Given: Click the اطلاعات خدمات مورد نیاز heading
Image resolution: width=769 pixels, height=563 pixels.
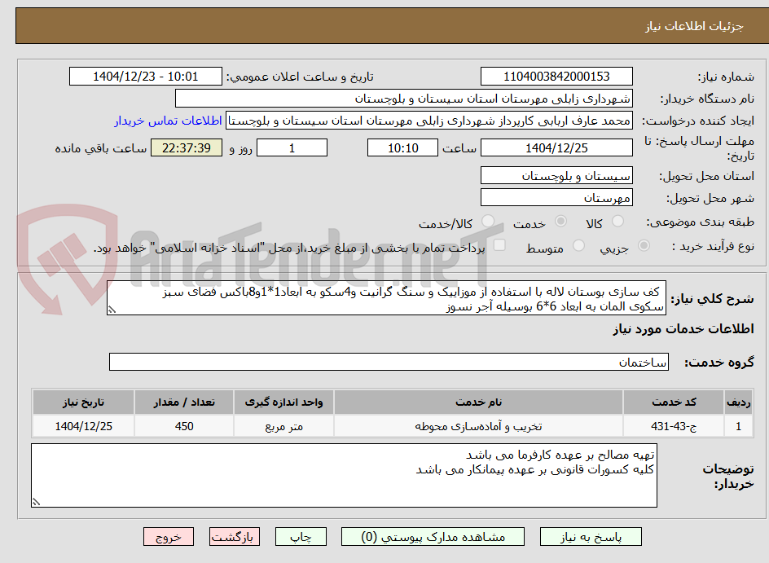Looking at the screenshot, I should [683, 329].
